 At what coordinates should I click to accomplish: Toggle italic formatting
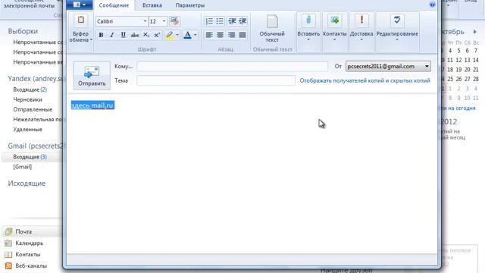[x=112, y=35]
